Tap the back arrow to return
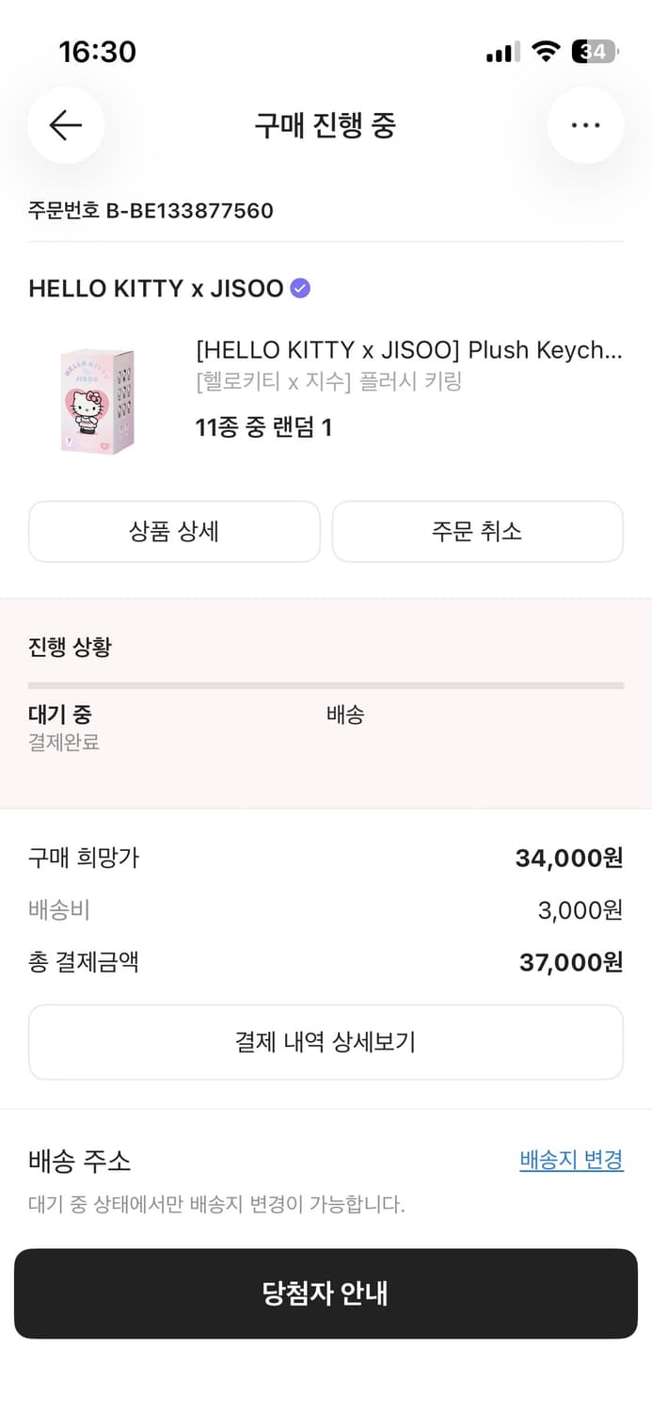The height and width of the screenshot is (1412, 652). tap(66, 125)
